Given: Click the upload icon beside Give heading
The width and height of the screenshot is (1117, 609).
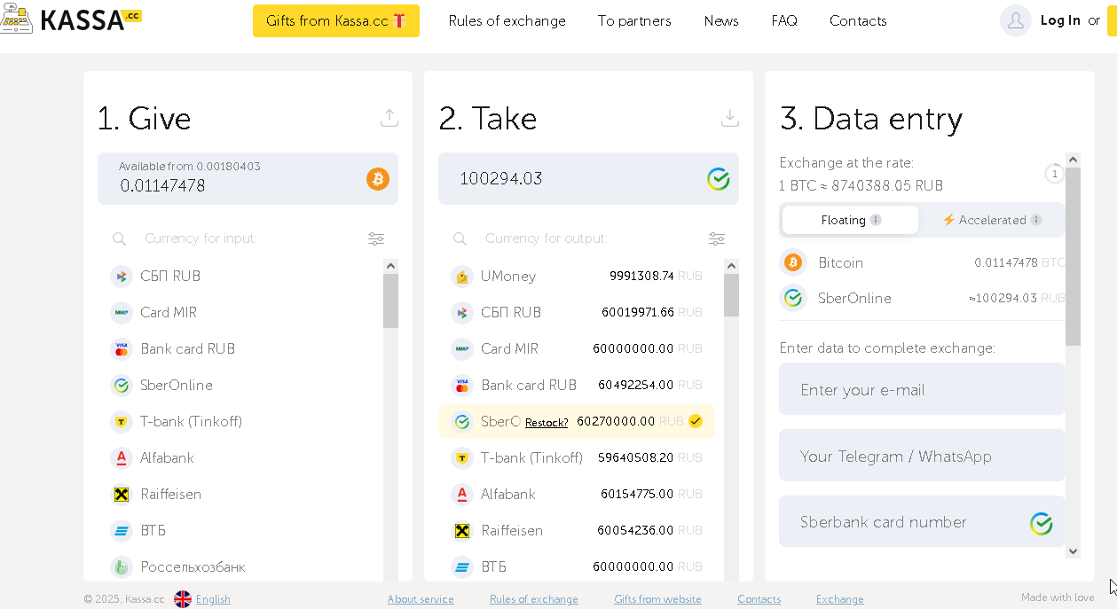Looking at the screenshot, I should coord(389,118).
